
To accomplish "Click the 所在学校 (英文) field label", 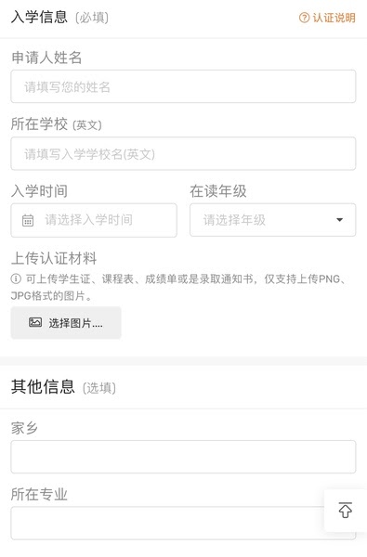I will (x=56, y=124).
